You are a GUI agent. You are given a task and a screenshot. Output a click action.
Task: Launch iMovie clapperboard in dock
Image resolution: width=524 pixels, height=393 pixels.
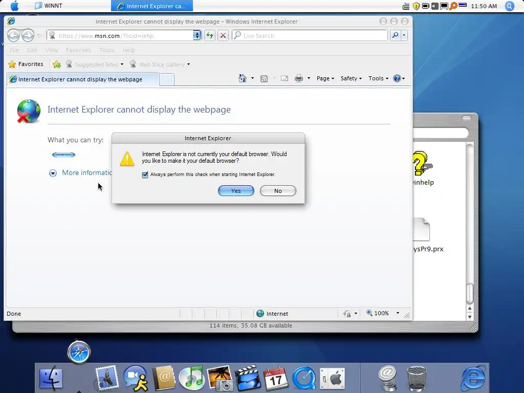point(248,378)
